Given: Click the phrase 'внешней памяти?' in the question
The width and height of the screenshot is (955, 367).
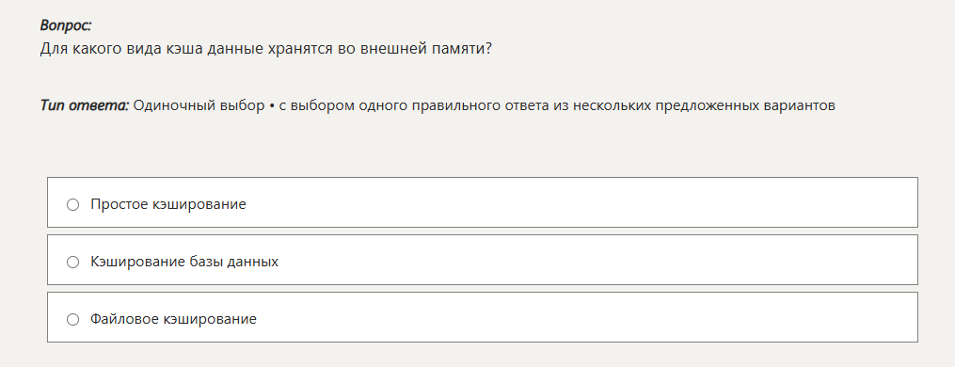Looking at the screenshot, I should [425, 49].
